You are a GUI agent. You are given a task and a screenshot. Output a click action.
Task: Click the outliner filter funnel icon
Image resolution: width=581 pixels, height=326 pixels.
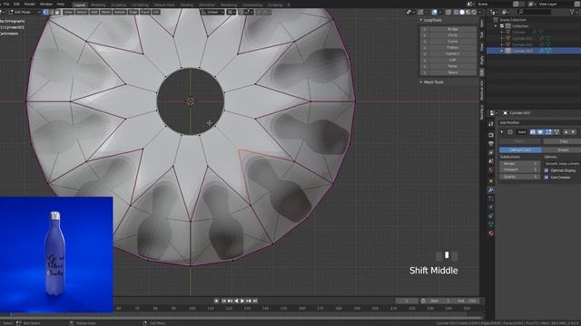click(x=572, y=12)
